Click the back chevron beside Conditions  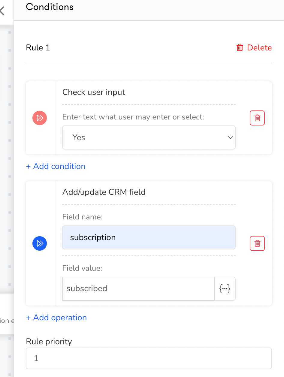[3, 11]
